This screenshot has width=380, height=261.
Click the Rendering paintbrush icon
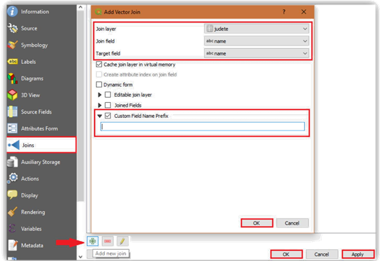tap(13, 212)
